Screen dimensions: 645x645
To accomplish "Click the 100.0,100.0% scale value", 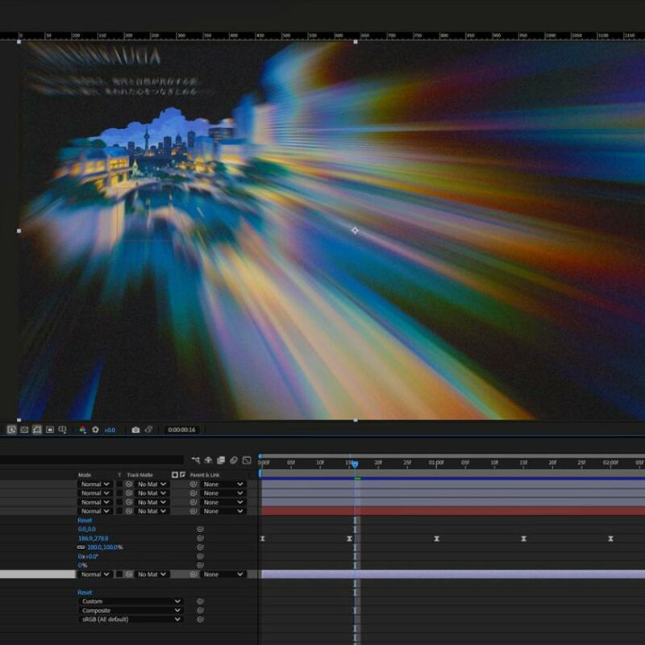I will (x=105, y=547).
